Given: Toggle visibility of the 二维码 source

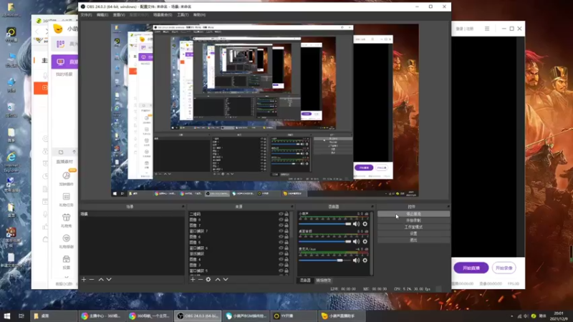Looking at the screenshot, I should coord(281,214).
